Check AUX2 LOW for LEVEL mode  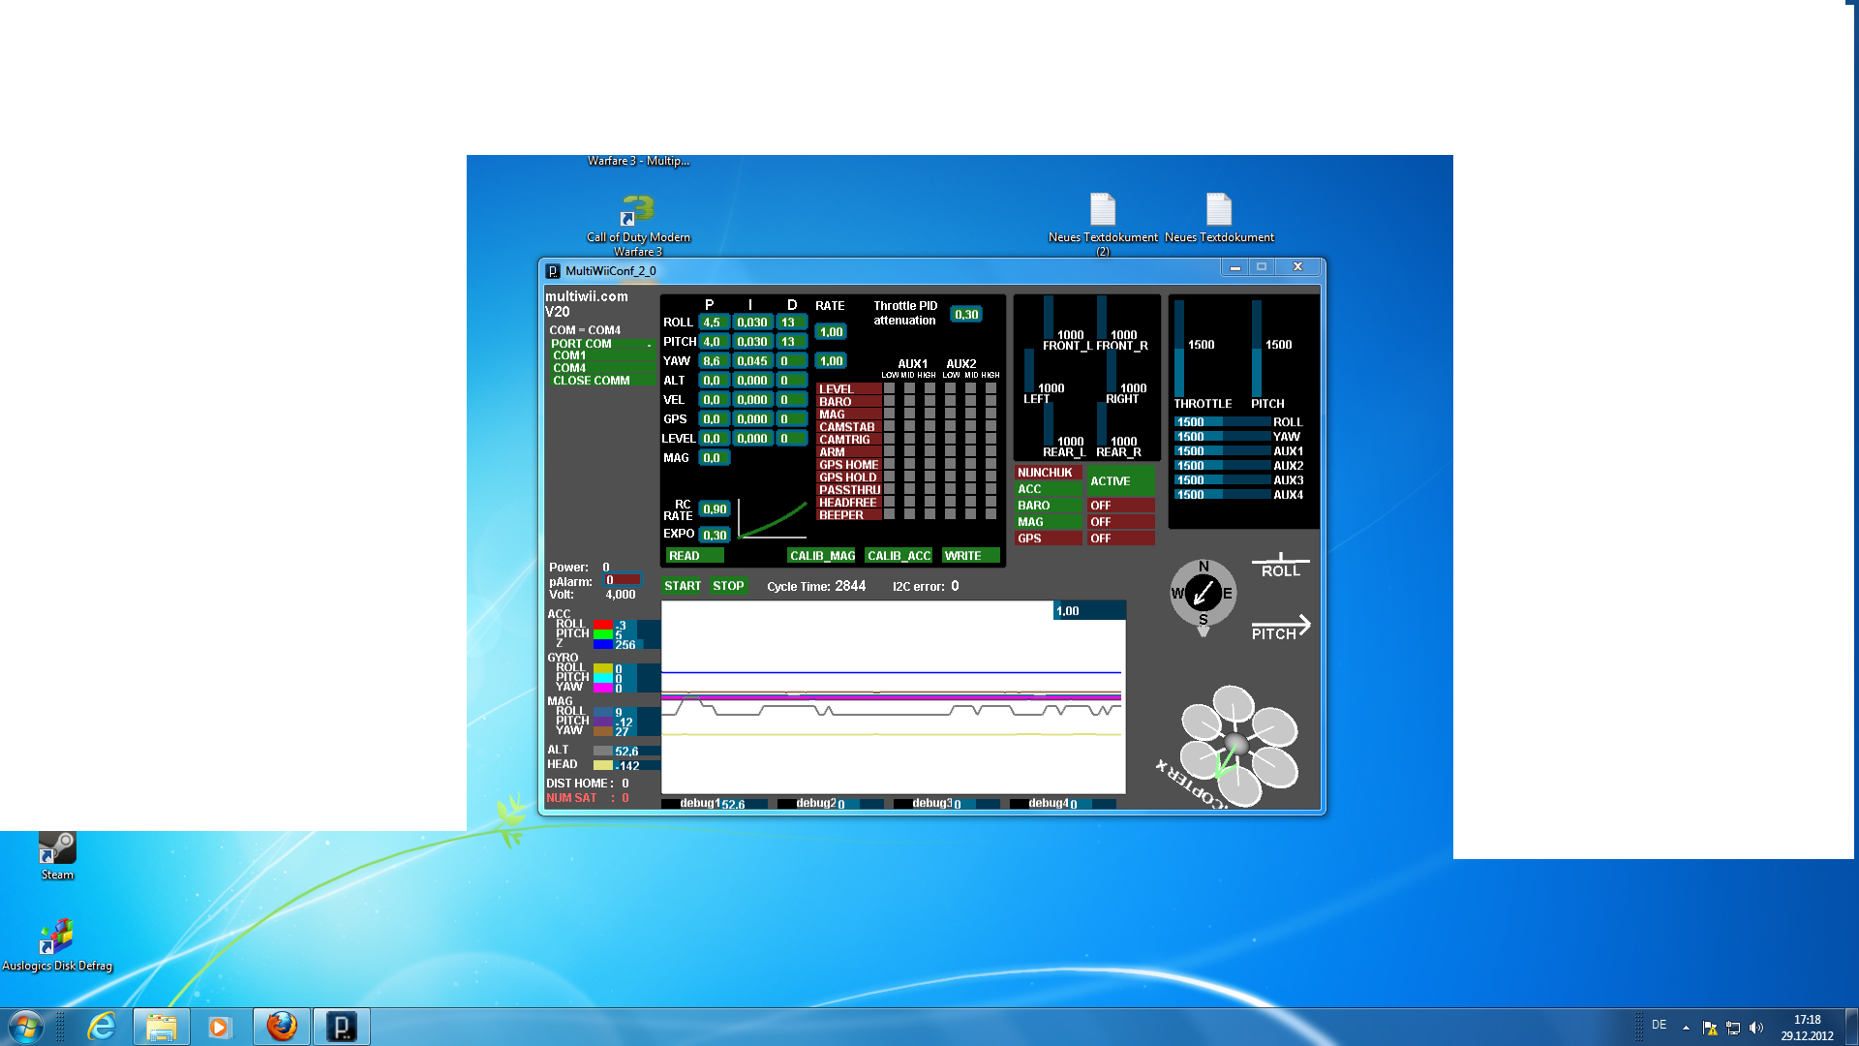coord(950,388)
